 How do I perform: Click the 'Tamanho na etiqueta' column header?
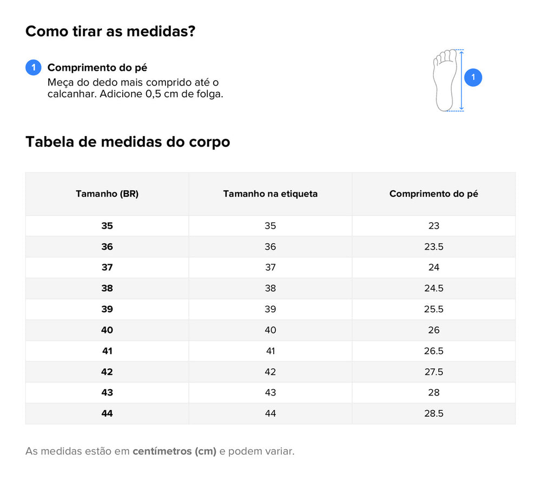coord(270,193)
